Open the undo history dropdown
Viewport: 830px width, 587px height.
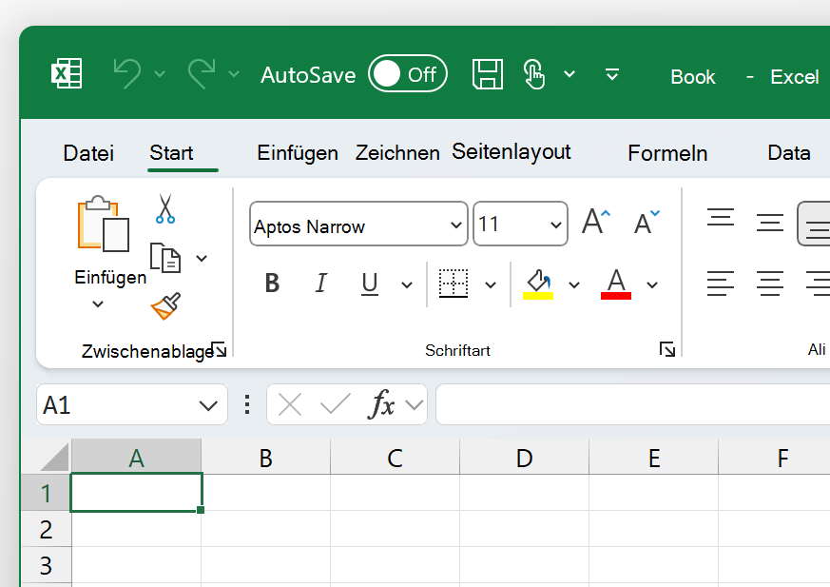pos(160,73)
